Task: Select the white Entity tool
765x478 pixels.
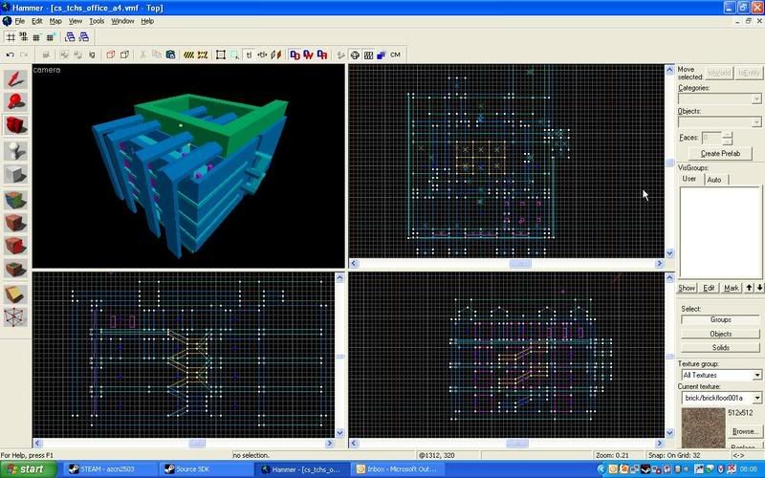Action: (x=15, y=150)
